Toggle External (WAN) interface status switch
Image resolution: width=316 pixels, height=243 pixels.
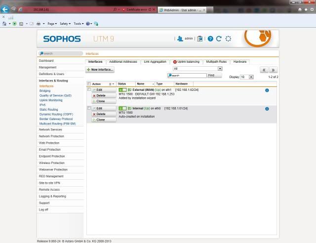pyautogui.click(x=122, y=90)
